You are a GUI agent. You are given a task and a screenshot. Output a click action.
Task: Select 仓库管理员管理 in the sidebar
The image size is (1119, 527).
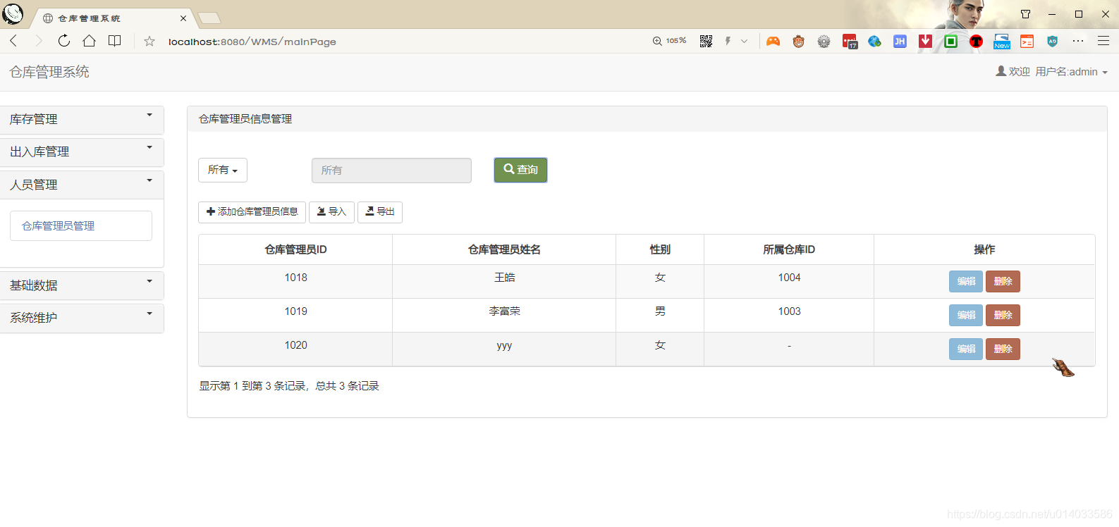[81, 225]
